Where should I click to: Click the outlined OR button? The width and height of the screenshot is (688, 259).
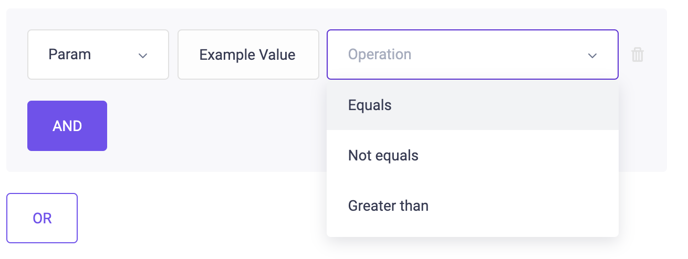(42, 218)
